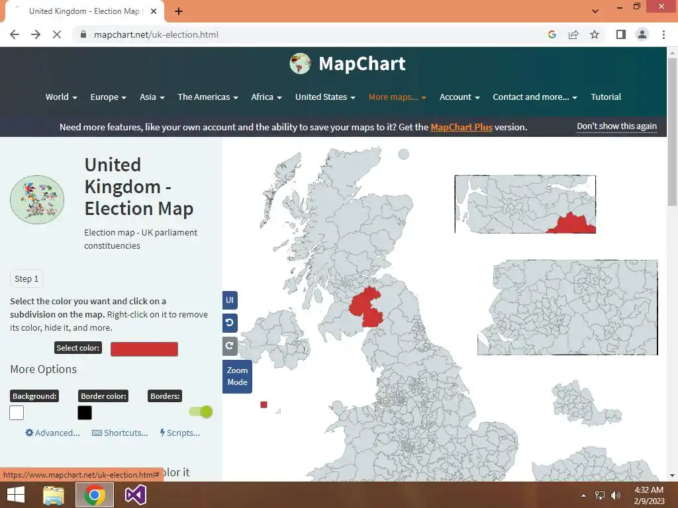Screen dimensions: 678x508
Task: Click the browser forward arrow
Action: (x=36, y=34)
